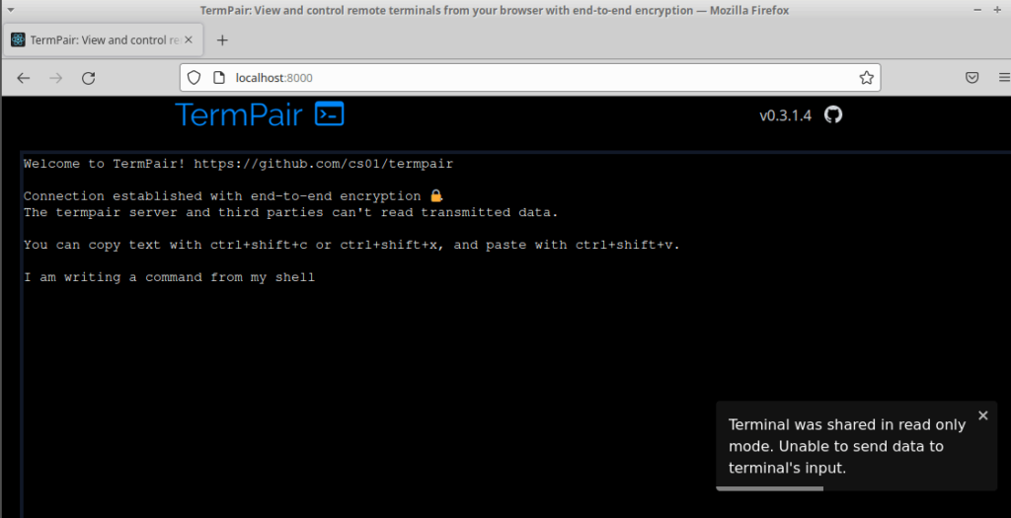The height and width of the screenshot is (518, 1011).
Task: Open the tracking protection shield icon
Action: (194, 77)
